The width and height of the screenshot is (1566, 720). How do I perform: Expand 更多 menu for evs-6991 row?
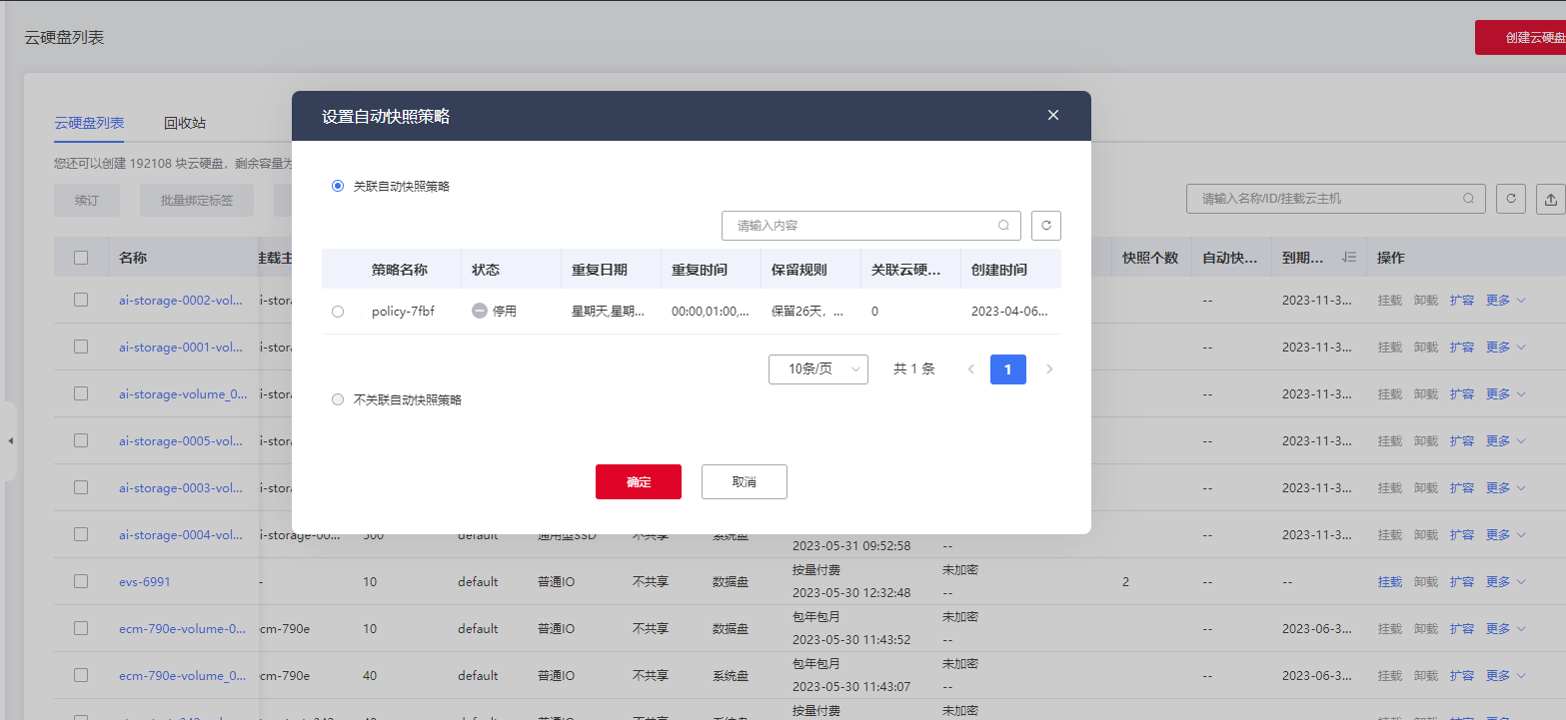pos(1506,581)
